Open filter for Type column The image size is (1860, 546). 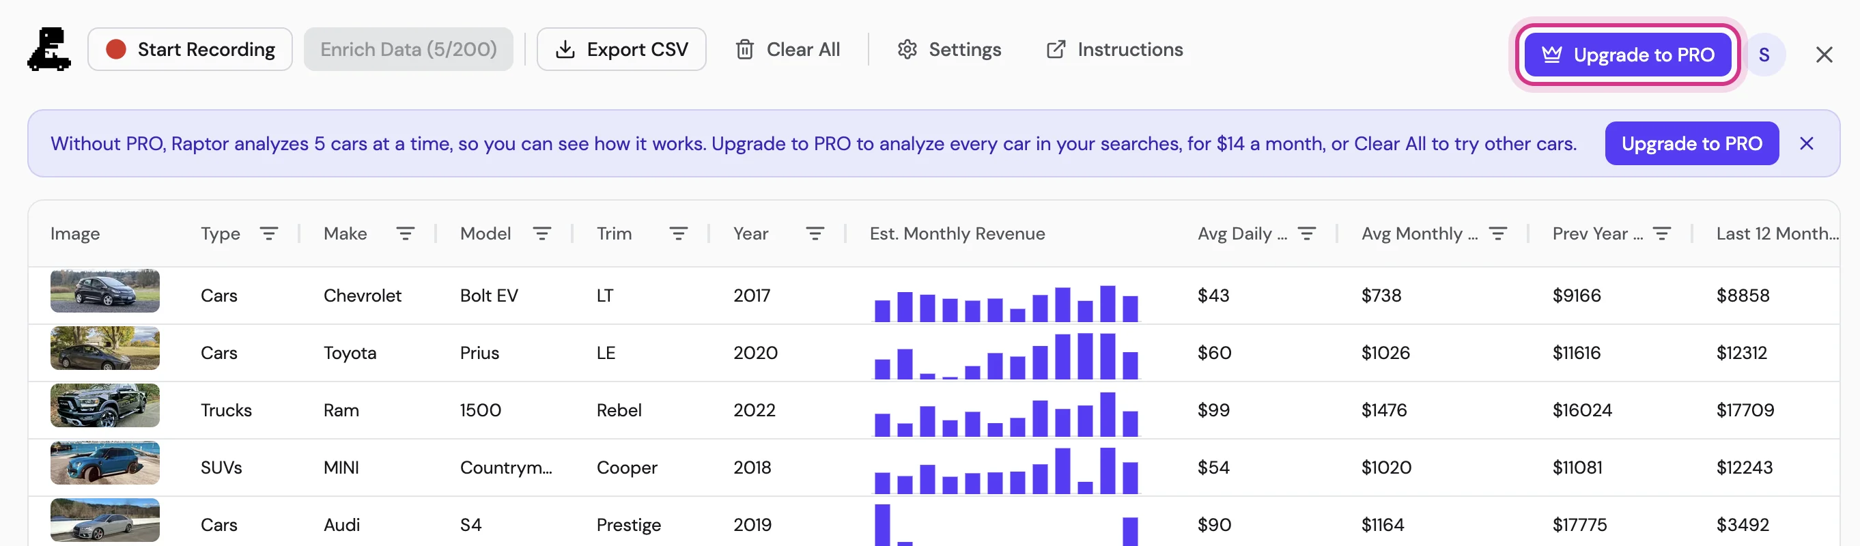tap(268, 233)
